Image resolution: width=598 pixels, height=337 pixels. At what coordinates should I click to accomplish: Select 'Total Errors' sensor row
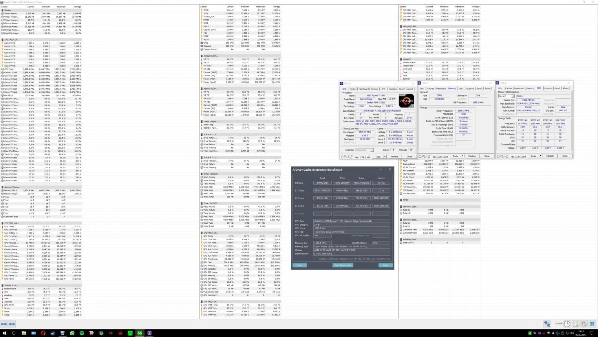pyautogui.click(x=440, y=243)
